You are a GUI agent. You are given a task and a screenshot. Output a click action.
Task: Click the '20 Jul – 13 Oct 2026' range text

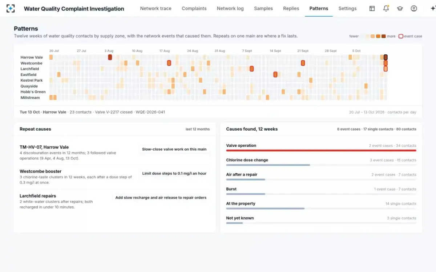coord(366,112)
